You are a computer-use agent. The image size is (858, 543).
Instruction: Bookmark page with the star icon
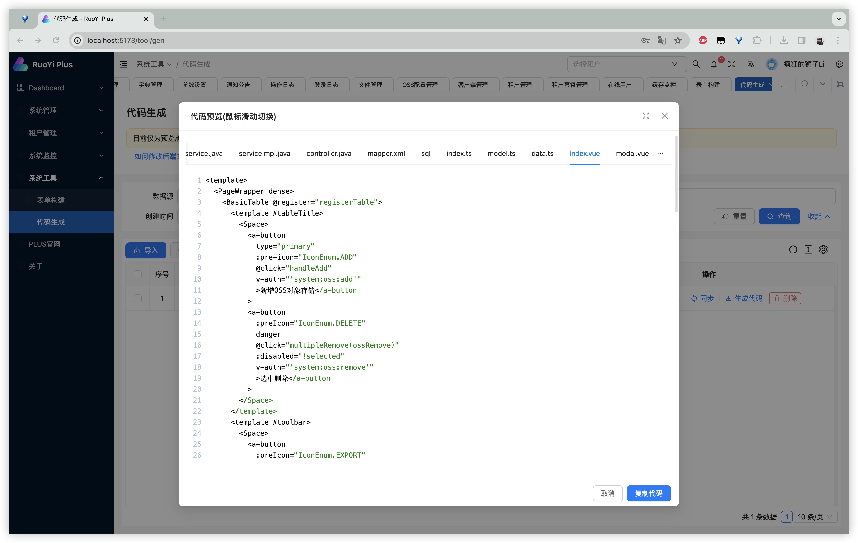click(678, 40)
